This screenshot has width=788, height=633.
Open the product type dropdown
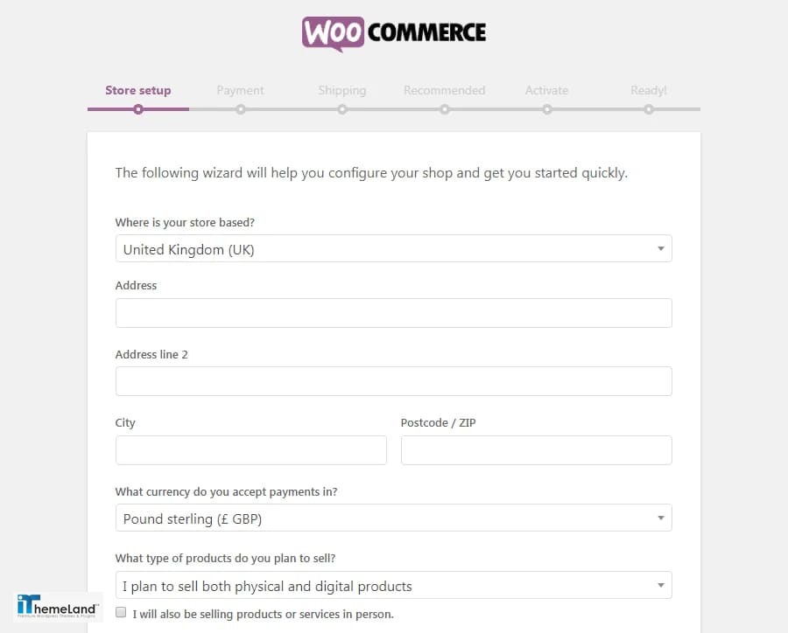tap(393, 585)
